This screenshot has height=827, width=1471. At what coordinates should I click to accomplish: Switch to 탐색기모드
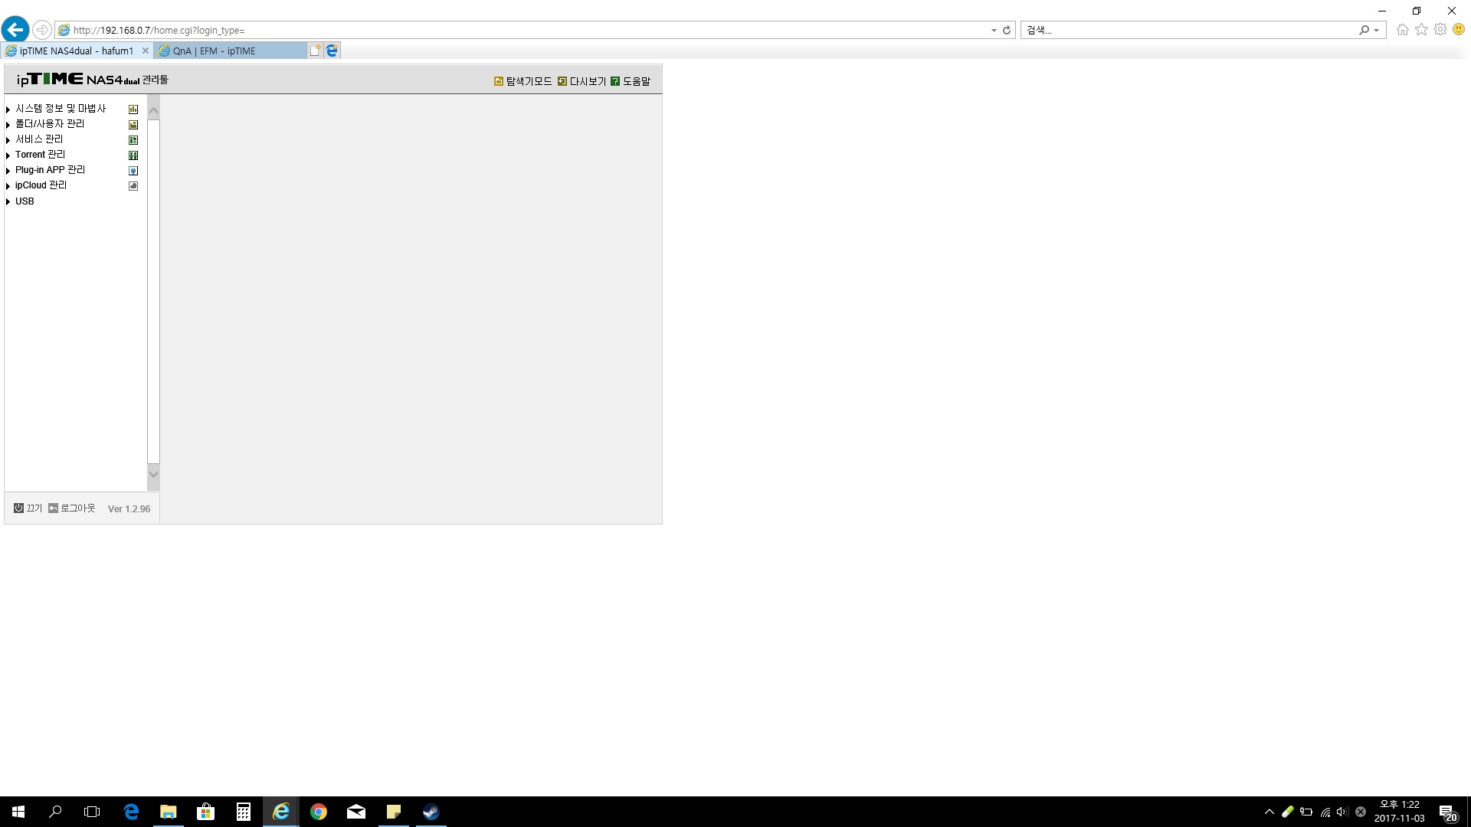coord(523,81)
